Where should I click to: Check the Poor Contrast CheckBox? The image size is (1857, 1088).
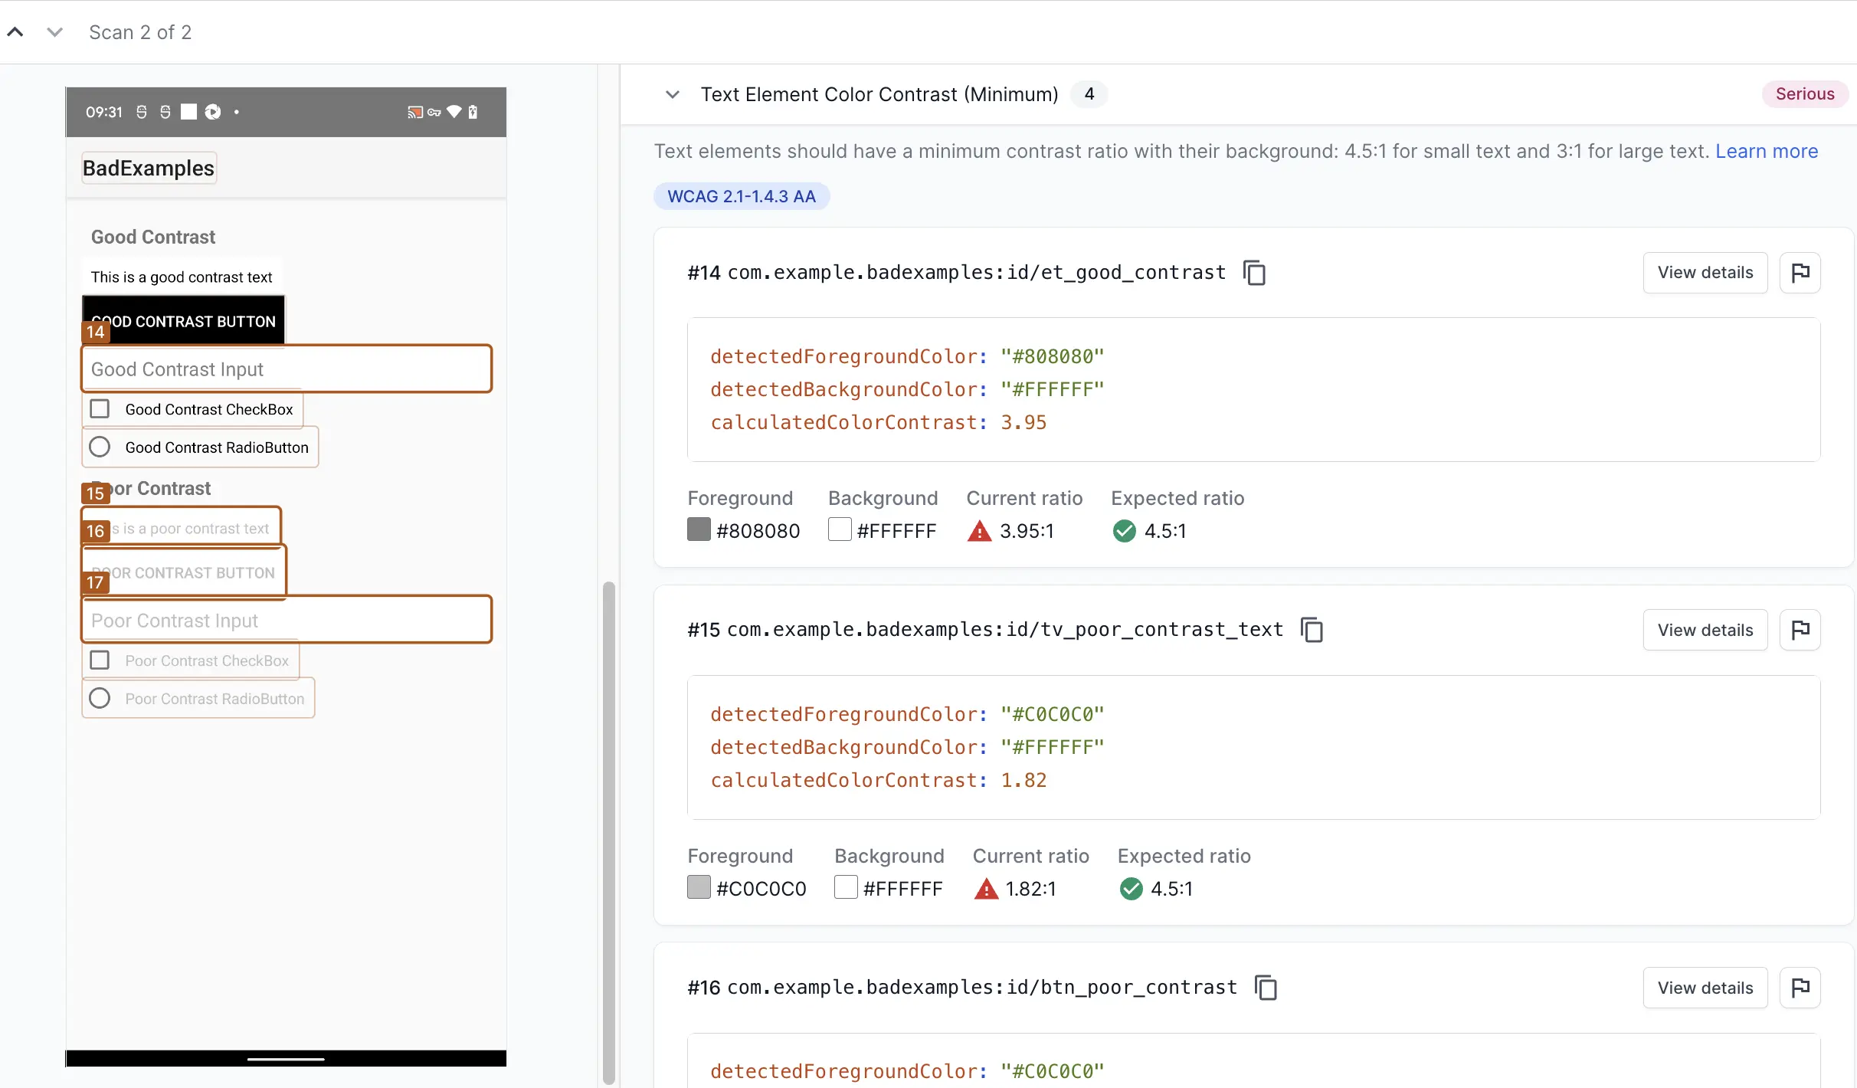click(x=100, y=660)
